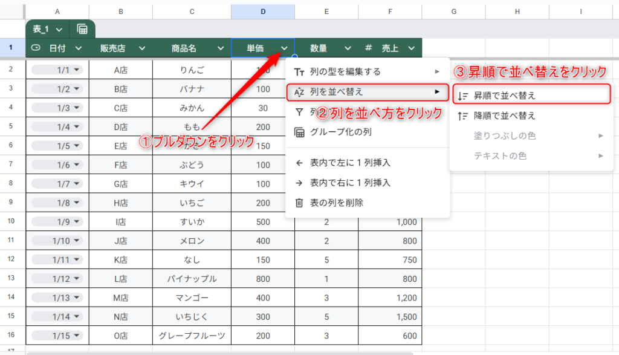This screenshot has height=355, width=619.
Task: Click the グループ化の列 group icon
Action: click(x=299, y=132)
